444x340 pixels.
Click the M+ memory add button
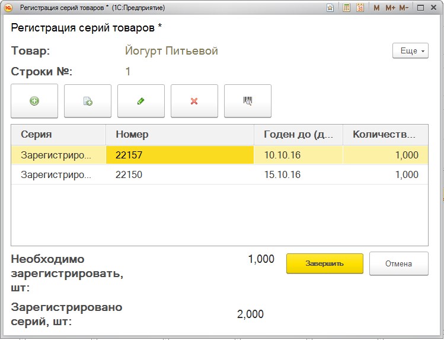[391, 8]
